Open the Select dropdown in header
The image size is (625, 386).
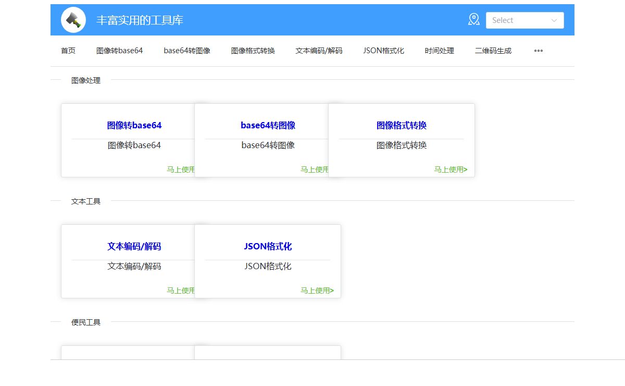click(x=524, y=20)
